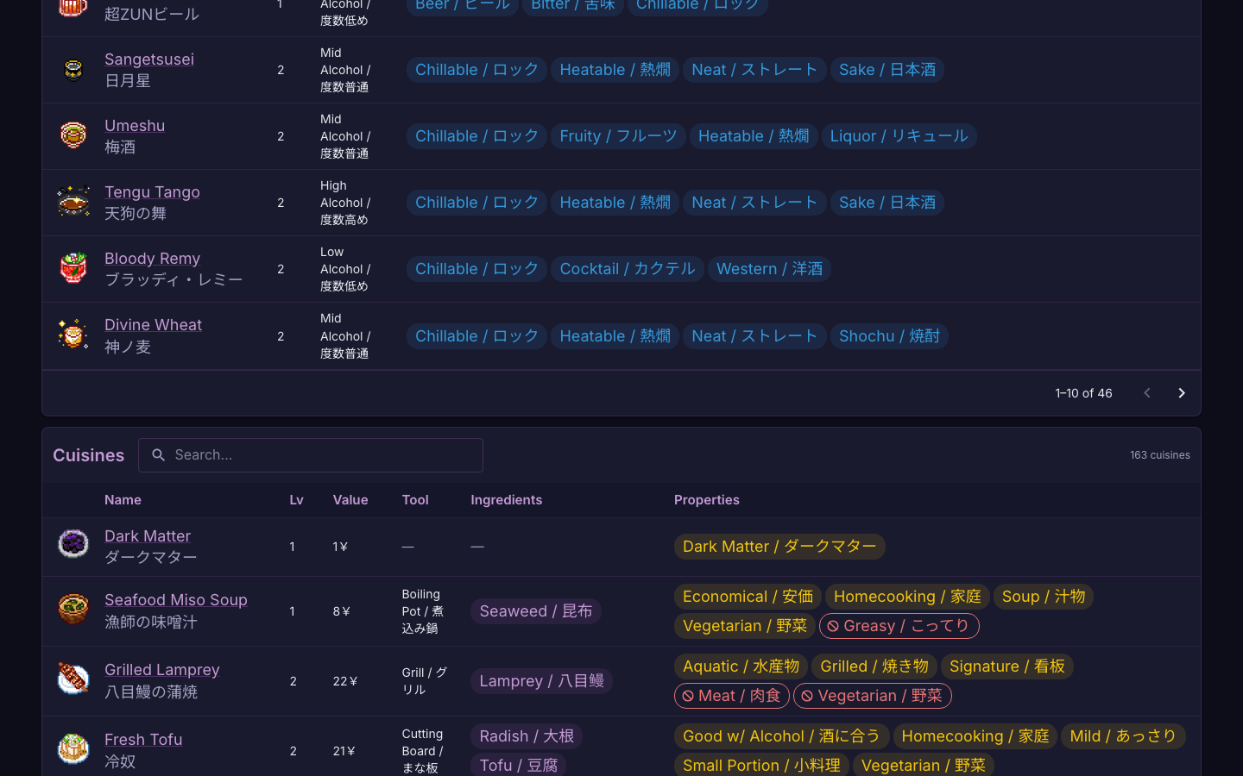
Task: Click the Bloody Remy cocktail icon
Action: [73, 269]
